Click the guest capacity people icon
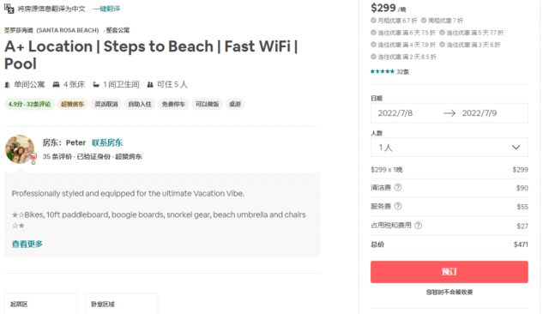This screenshot has width=549, height=314. 150,84
